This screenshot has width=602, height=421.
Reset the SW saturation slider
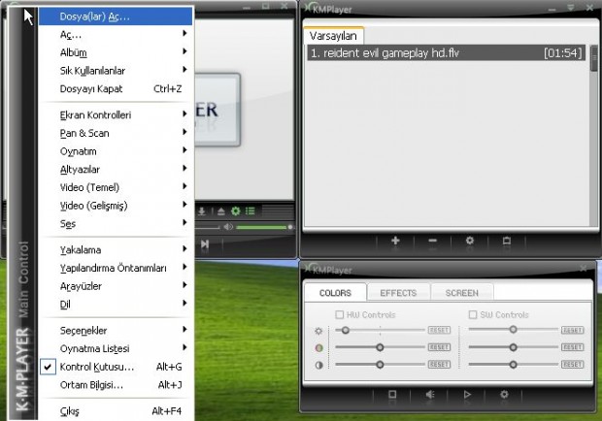point(573,347)
